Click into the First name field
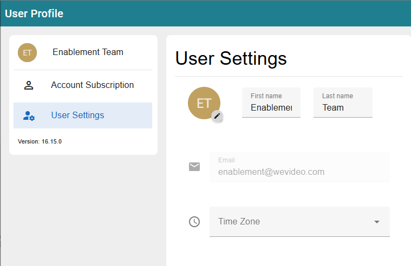The image size is (411, 266). 271,103
